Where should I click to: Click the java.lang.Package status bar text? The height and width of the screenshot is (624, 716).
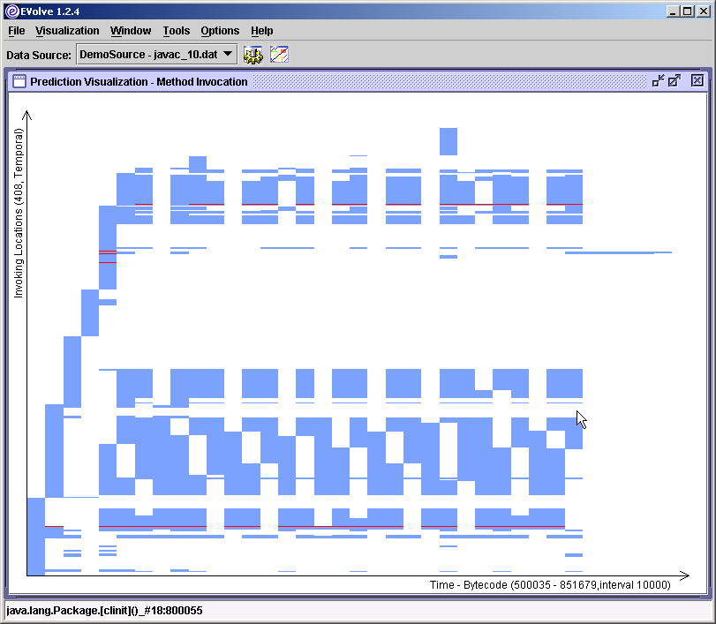click(x=104, y=610)
